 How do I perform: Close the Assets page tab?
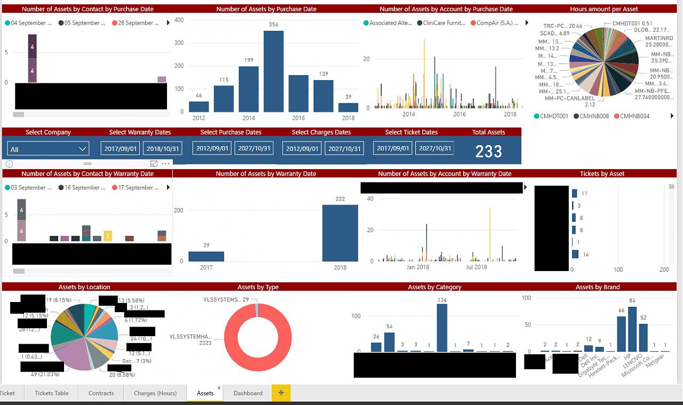point(219,388)
